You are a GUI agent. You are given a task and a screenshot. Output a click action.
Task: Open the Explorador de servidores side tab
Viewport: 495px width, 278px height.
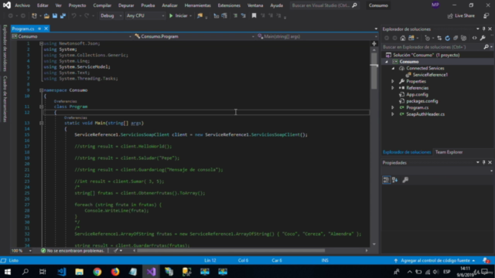[5, 48]
